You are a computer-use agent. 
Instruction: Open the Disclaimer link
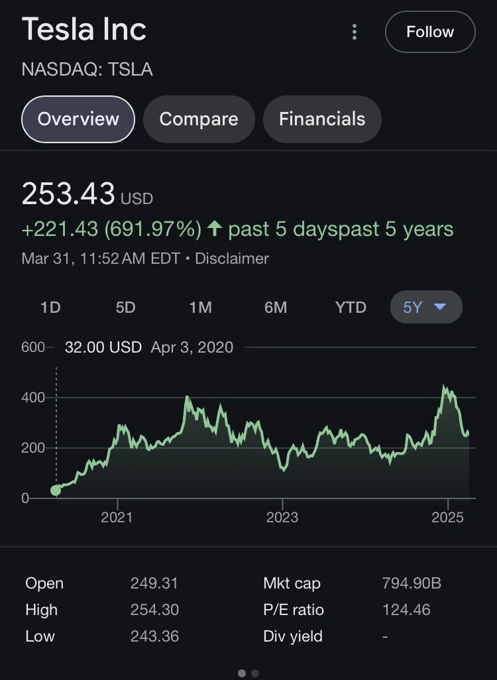point(232,258)
